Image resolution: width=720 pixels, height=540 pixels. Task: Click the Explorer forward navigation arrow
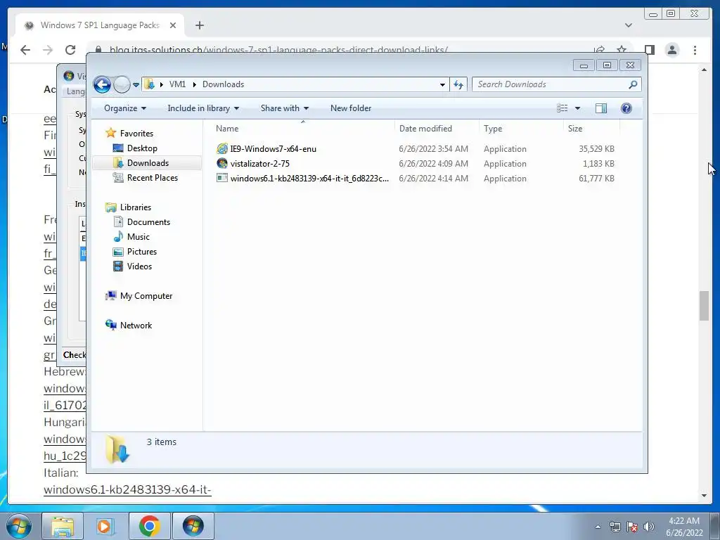click(122, 84)
